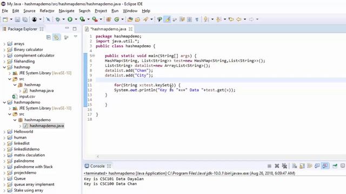The height and width of the screenshot is (194, 346).
Task: Open the Project menu
Action: coord(101,11)
